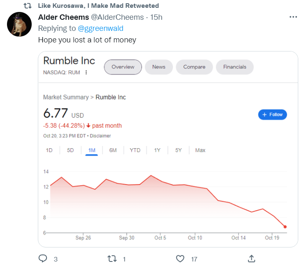This screenshot has height=266, width=304.
Task: Switch to the News tab
Action: 158,67
